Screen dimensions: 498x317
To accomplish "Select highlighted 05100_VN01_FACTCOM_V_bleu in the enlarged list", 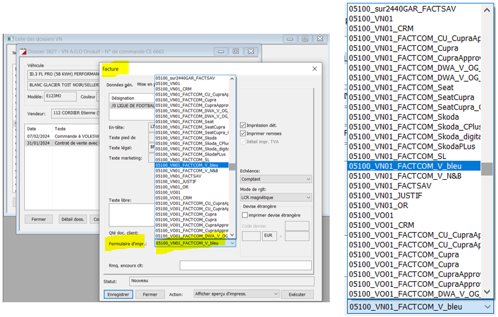I will pos(414,167).
